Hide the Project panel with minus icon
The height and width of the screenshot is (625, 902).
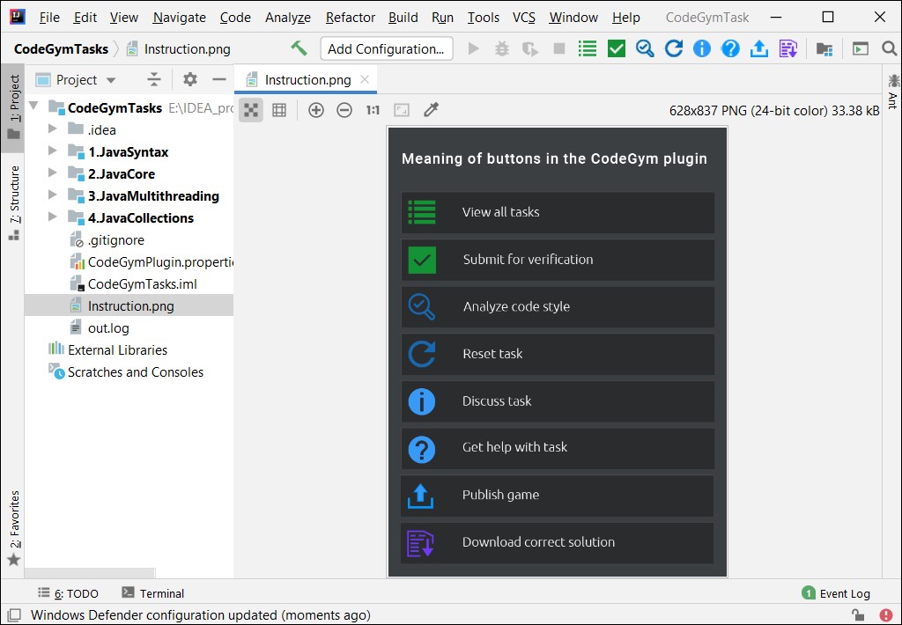tap(219, 79)
